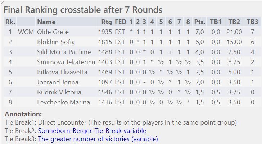Screen dimensions: 262x144
Task: Select Bitkova Elizavetta name cell
Action: coord(62,72)
